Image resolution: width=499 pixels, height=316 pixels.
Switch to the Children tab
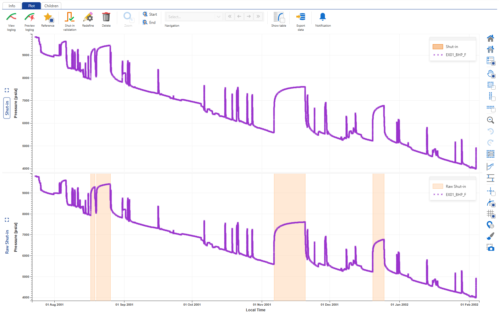51,6
